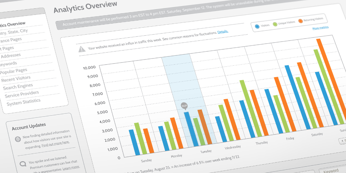Select Popular Pages in the sidebar
Image resolution: width=346 pixels, height=173 pixels.
pyautogui.click(x=14, y=71)
